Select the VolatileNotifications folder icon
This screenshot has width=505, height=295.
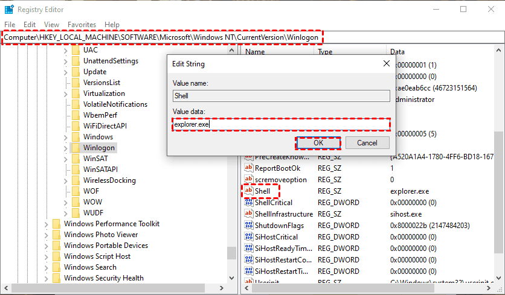pyautogui.click(x=76, y=104)
